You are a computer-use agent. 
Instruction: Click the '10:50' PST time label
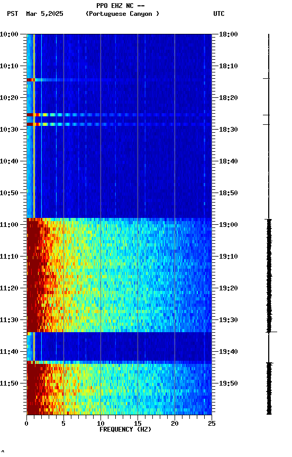[9, 193]
